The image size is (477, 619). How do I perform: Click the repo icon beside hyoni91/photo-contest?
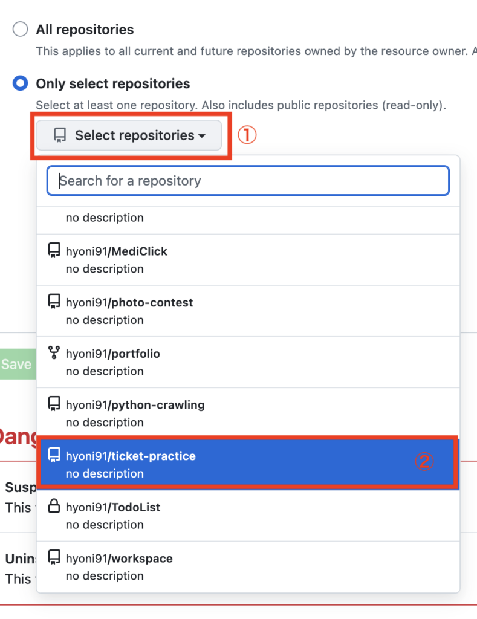click(x=54, y=302)
